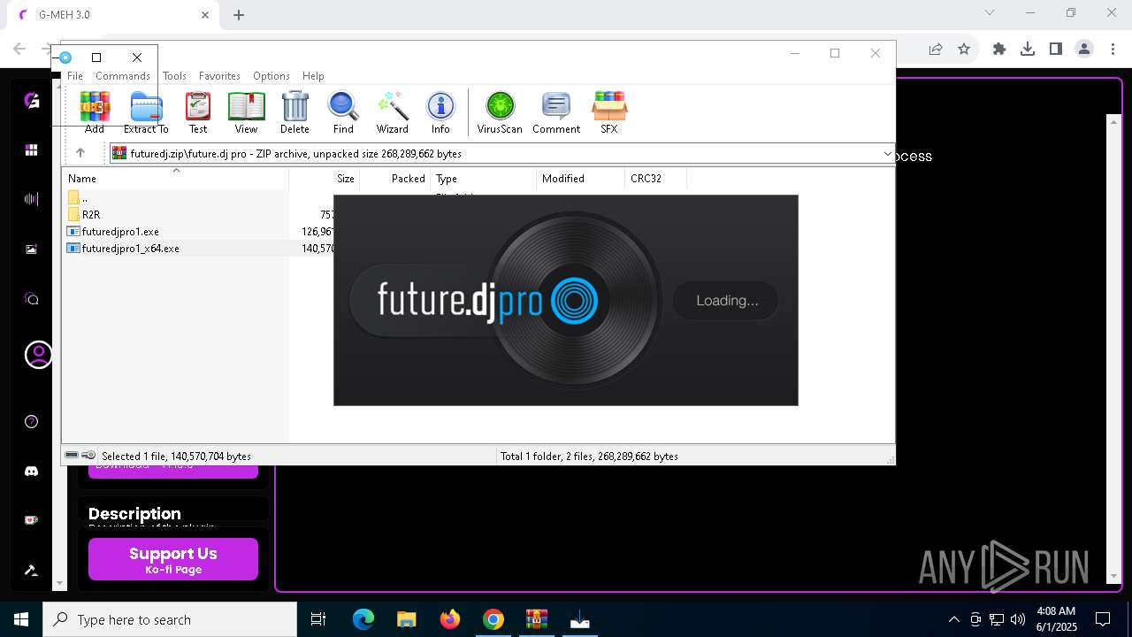
Task: Open the hammer tool sidebar icon
Action: (32, 571)
